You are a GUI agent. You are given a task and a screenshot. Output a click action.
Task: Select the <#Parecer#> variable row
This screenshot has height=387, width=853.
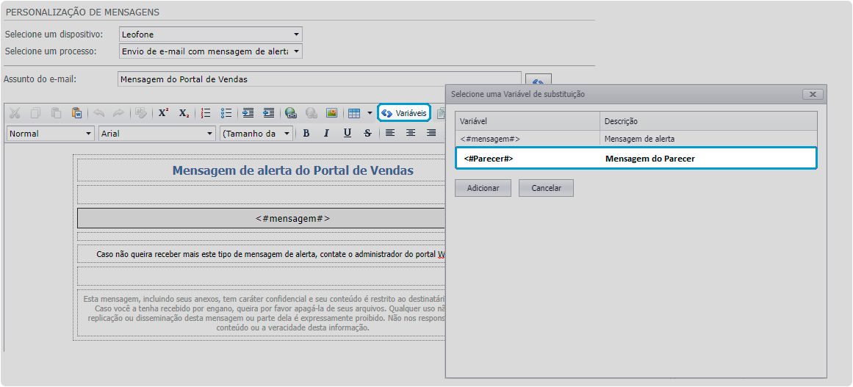coord(636,159)
